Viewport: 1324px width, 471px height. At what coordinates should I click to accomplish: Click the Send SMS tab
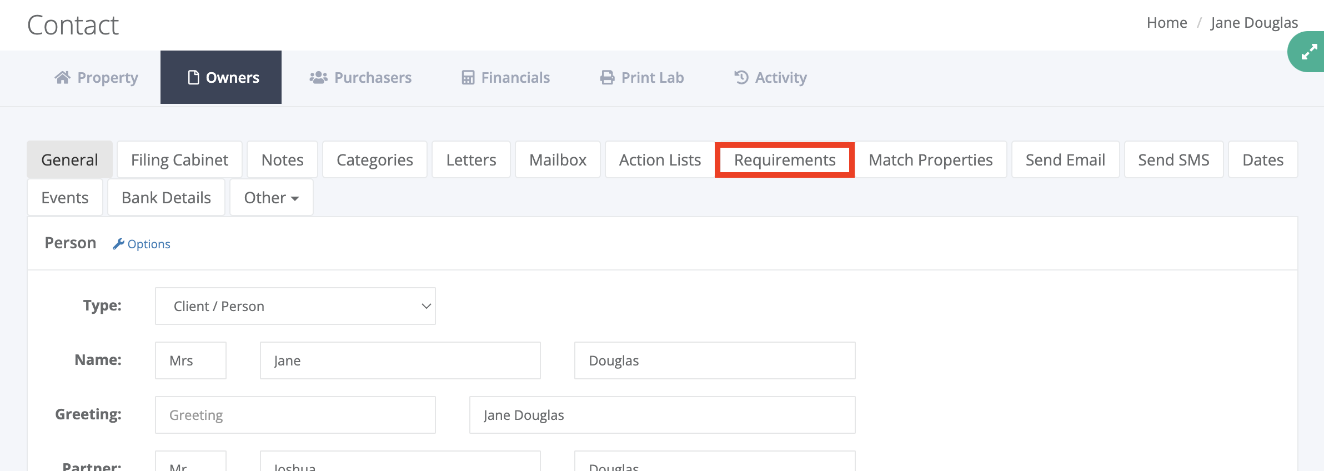tap(1173, 159)
